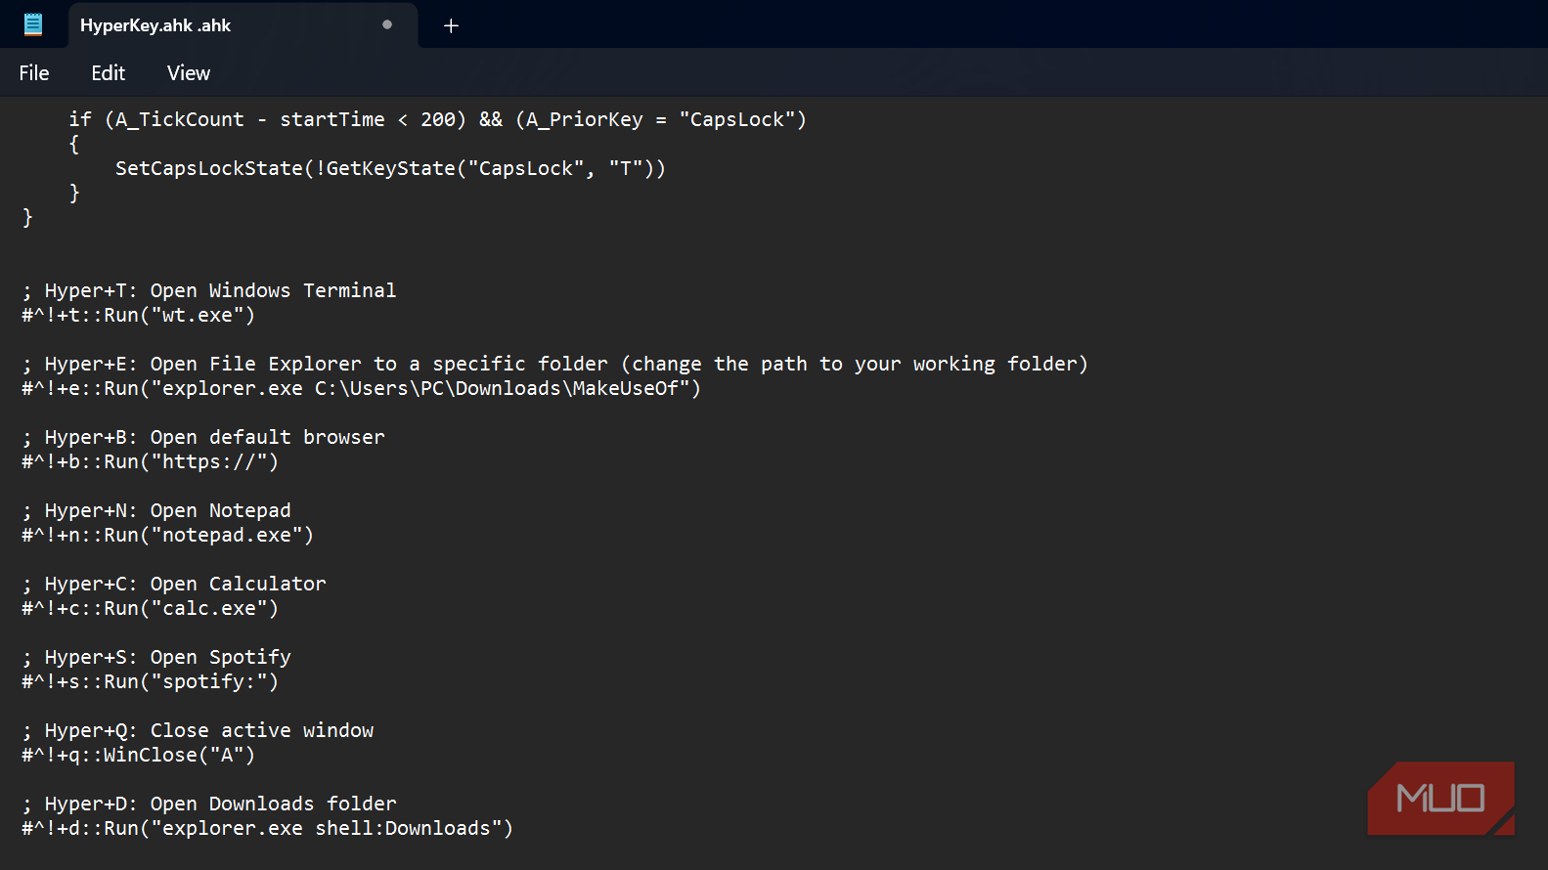
Task: Place cursor in the Run("https://") line
Action: (150, 461)
